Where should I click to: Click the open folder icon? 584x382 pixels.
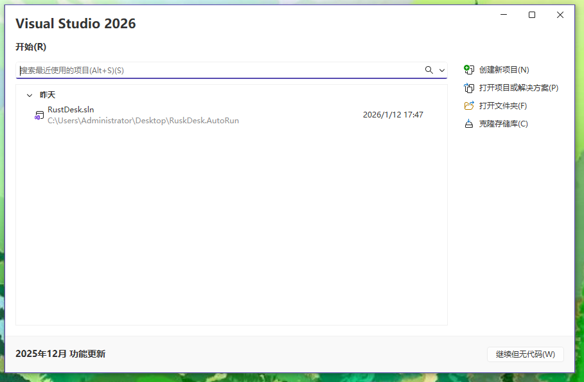[469, 106]
